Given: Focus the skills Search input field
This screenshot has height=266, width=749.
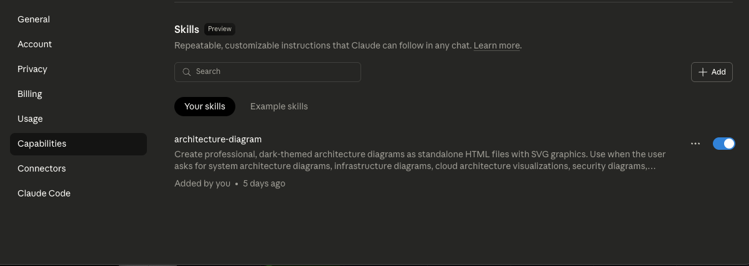Looking at the screenshot, I should pyautogui.click(x=268, y=72).
